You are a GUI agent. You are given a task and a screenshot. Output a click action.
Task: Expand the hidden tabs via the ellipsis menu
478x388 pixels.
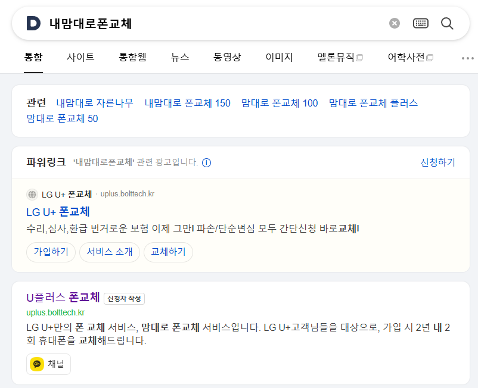(x=467, y=58)
